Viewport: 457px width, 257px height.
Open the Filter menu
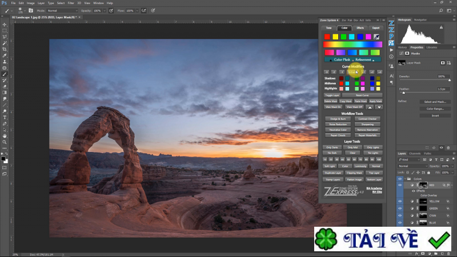(70, 3)
